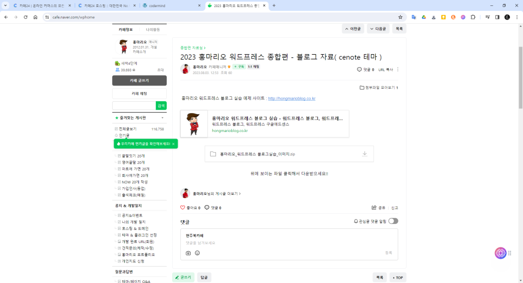Switch to the 카페24 호스팅 browser tab
The height and width of the screenshot is (283, 523).
click(x=107, y=5)
